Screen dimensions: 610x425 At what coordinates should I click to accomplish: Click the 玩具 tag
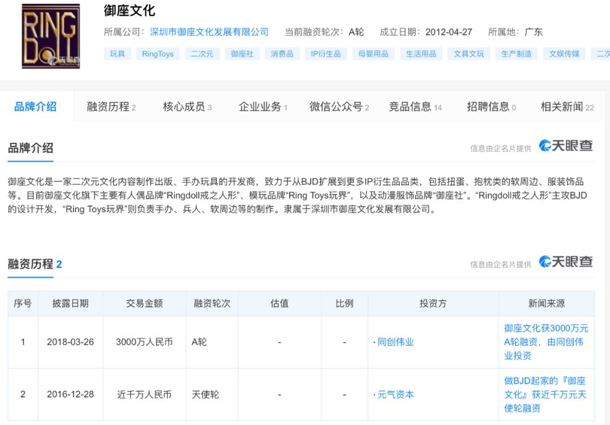(117, 55)
